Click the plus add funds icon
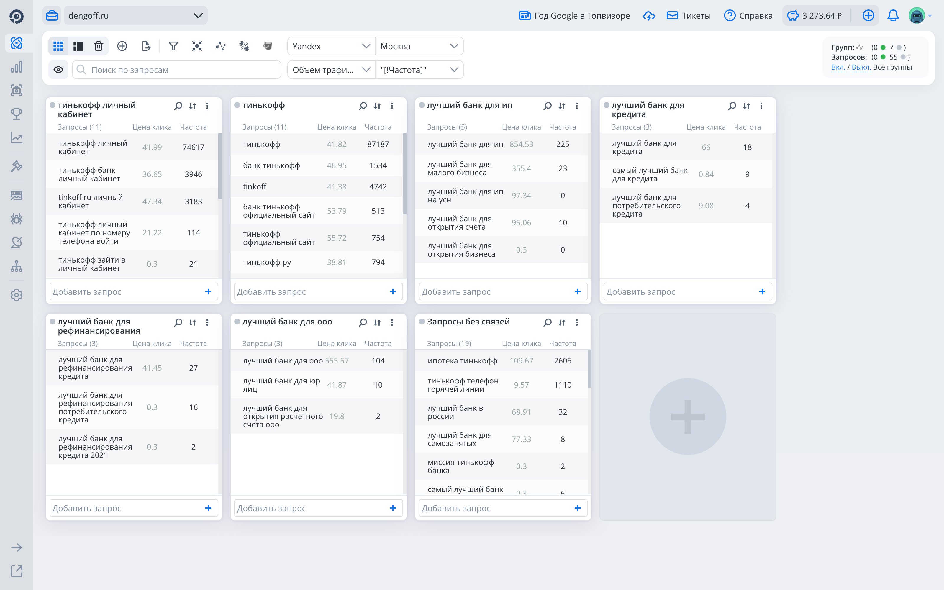Viewport: 944px width, 590px height. coord(868,16)
